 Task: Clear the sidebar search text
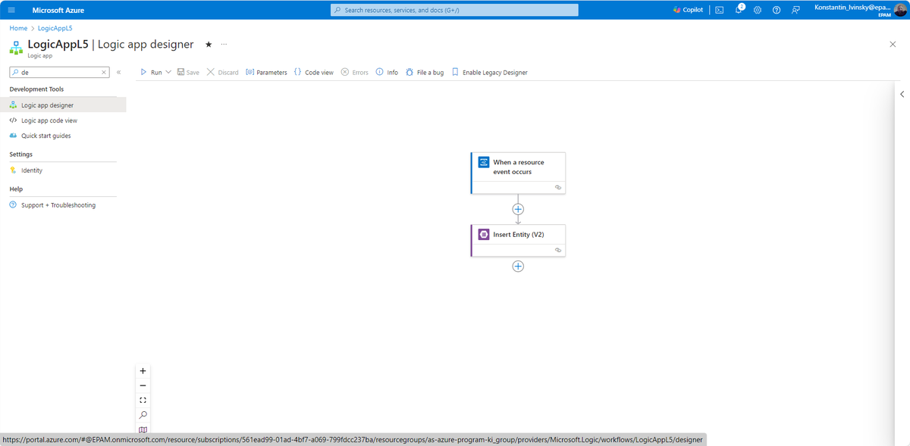click(104, 73)
